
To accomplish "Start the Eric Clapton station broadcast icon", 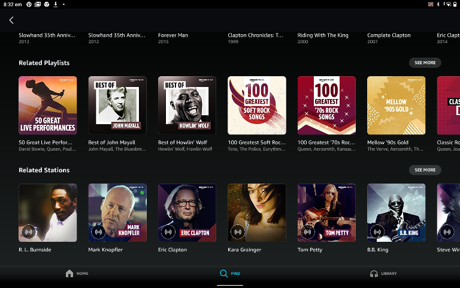I will (x=168, y=232).
